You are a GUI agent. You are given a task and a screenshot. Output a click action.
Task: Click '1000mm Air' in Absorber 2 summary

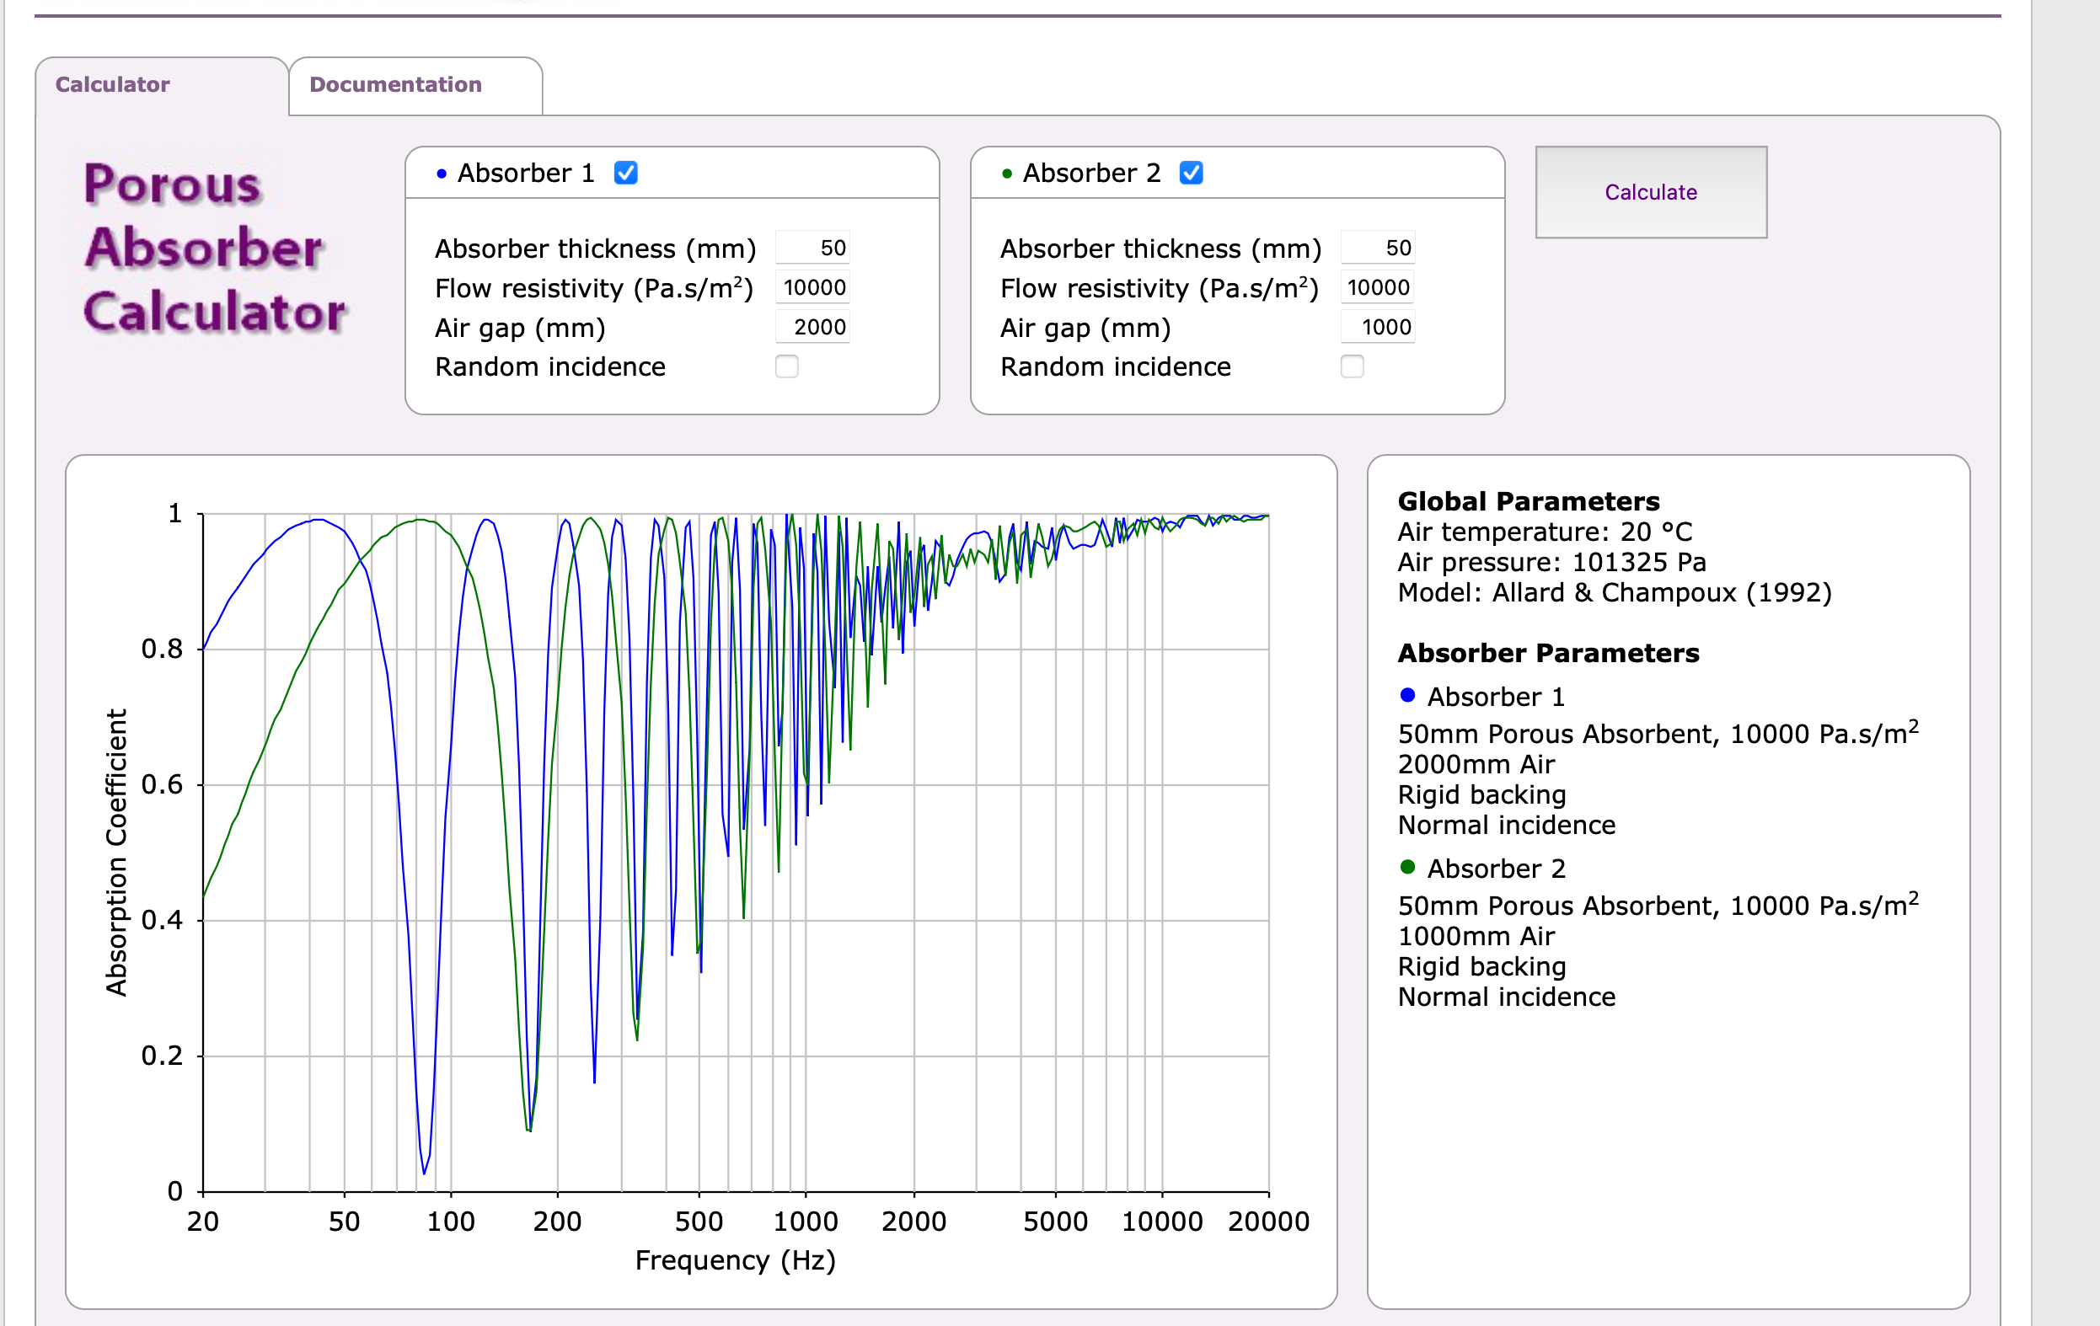click(x=1476, y=936)
